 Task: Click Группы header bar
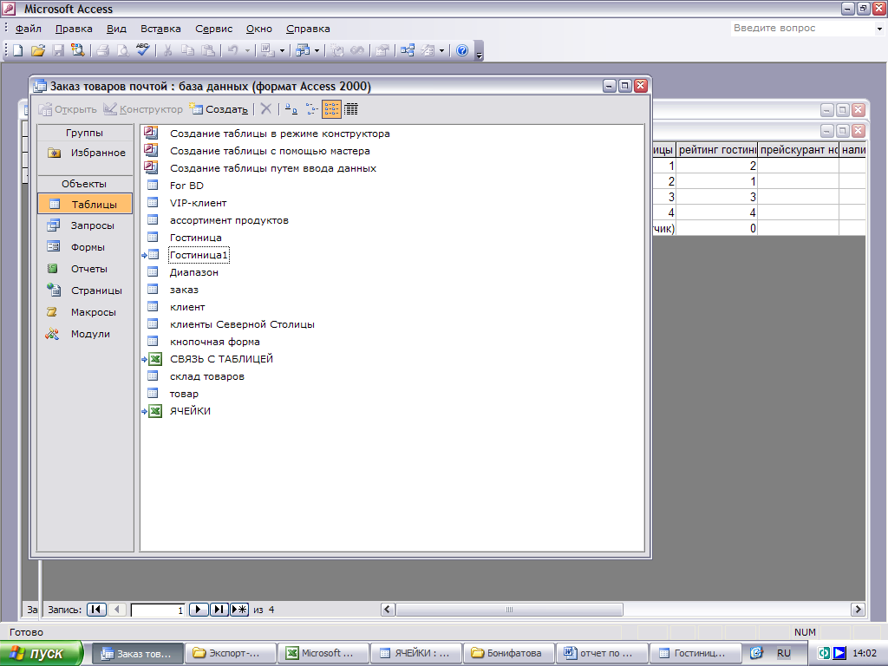(85, 133)
